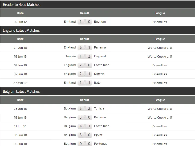Image resolution: width=195 pixels, height=146 pixels.
Task: Select the Egypt team name
Action: (98, 135)
